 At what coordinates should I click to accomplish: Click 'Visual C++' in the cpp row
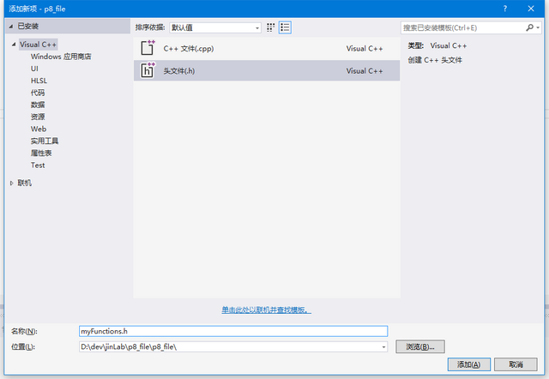(x=365, y=48)
